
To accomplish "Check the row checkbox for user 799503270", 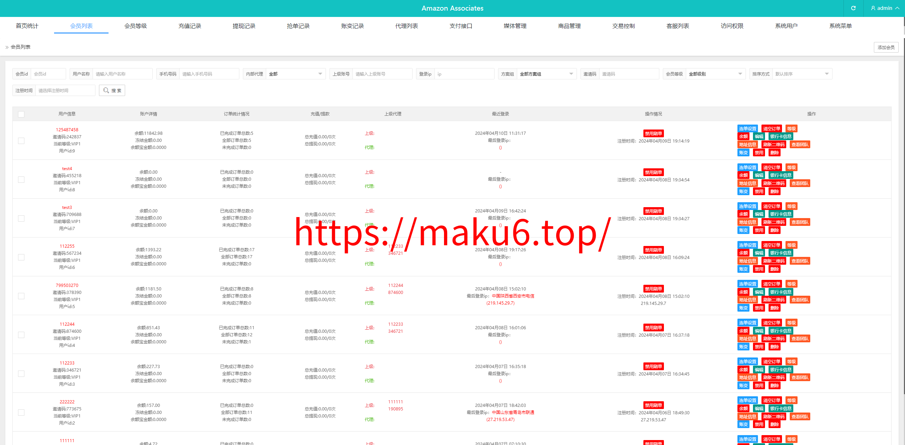I will [21, 296].
